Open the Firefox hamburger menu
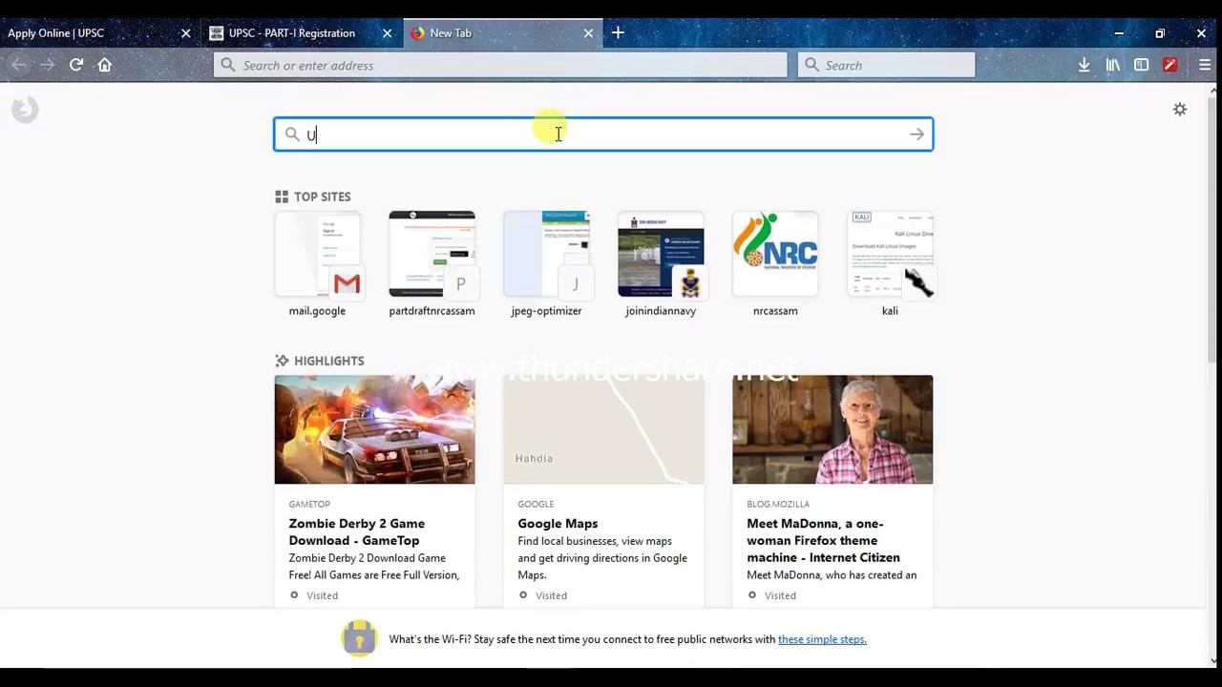Screen dimensions: 1222x687 pos(1204,65)
